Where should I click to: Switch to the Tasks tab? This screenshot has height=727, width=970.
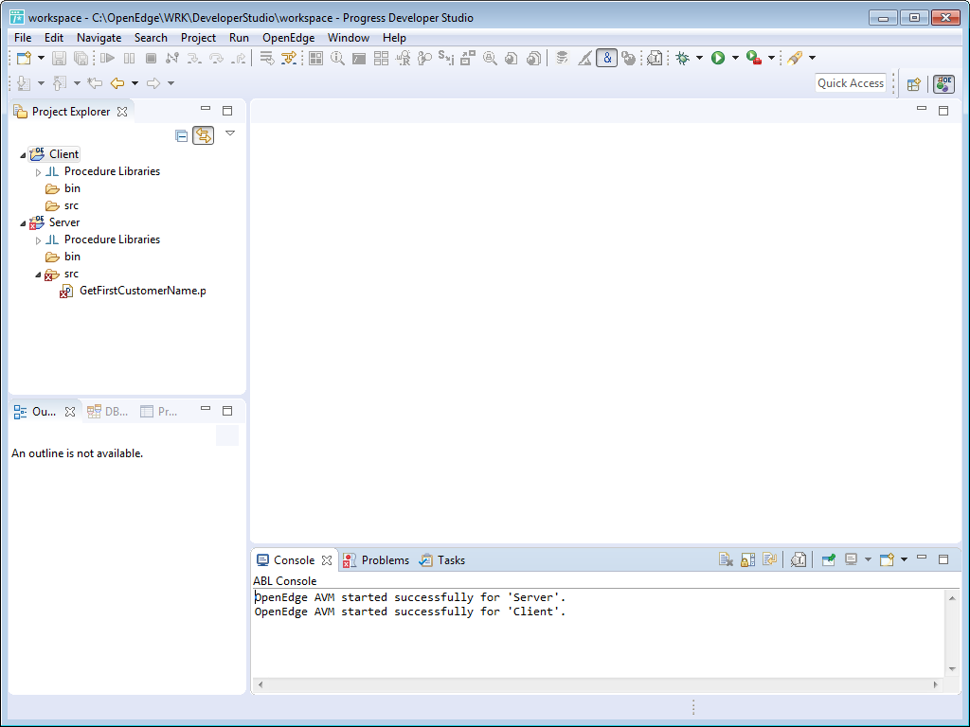(x=442, y=560)
